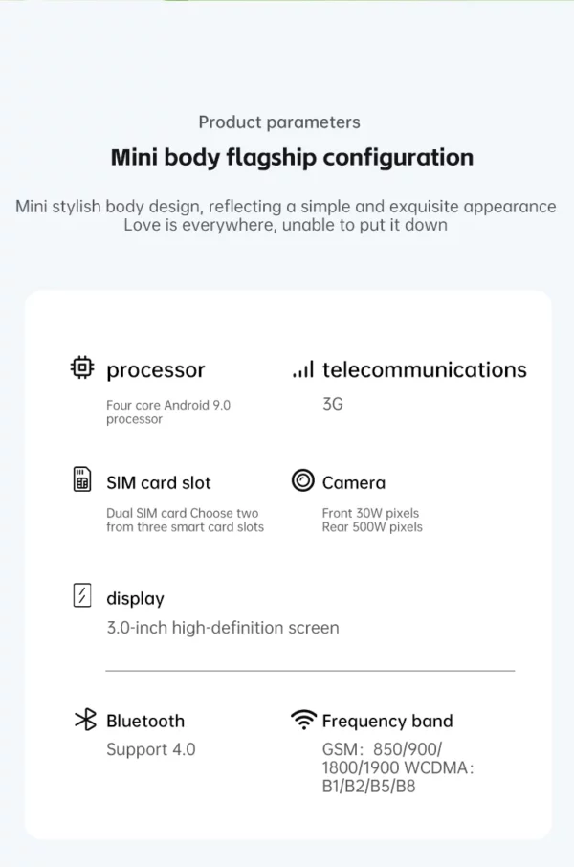Click the '3.0-inch high-definition screen' text

[x=222, y=628]
